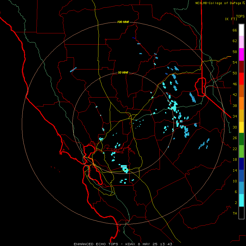Image resolution: width=246 pixels, height=246 pixels.
Task: Click the '66' legend value
Action: (x=235, y=30)
